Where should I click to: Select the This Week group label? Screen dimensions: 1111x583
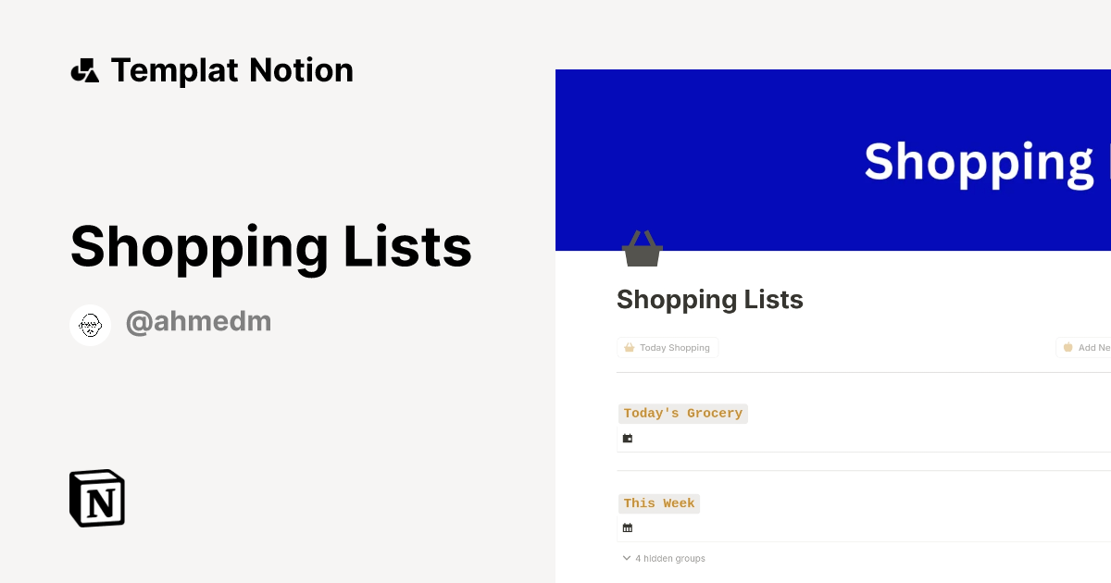pos(658,503)
